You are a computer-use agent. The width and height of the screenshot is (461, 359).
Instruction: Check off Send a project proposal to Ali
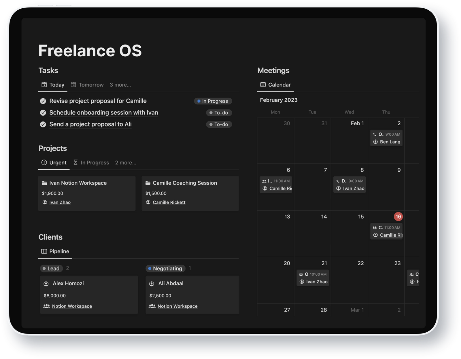coord(43,124)
